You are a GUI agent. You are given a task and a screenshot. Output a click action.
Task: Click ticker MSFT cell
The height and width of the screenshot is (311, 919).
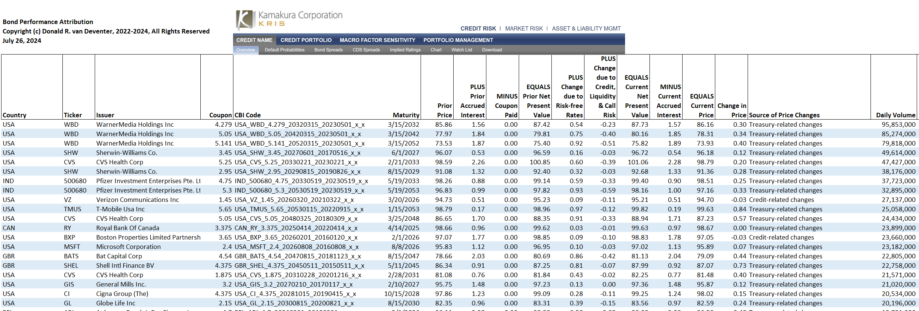point(72,247)
